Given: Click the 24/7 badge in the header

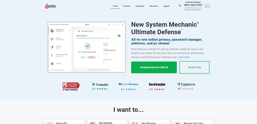Looking at the screenshot, I should tap(207, 6).
